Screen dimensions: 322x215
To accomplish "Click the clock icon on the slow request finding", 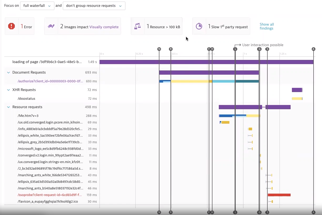I will point(199,26).
